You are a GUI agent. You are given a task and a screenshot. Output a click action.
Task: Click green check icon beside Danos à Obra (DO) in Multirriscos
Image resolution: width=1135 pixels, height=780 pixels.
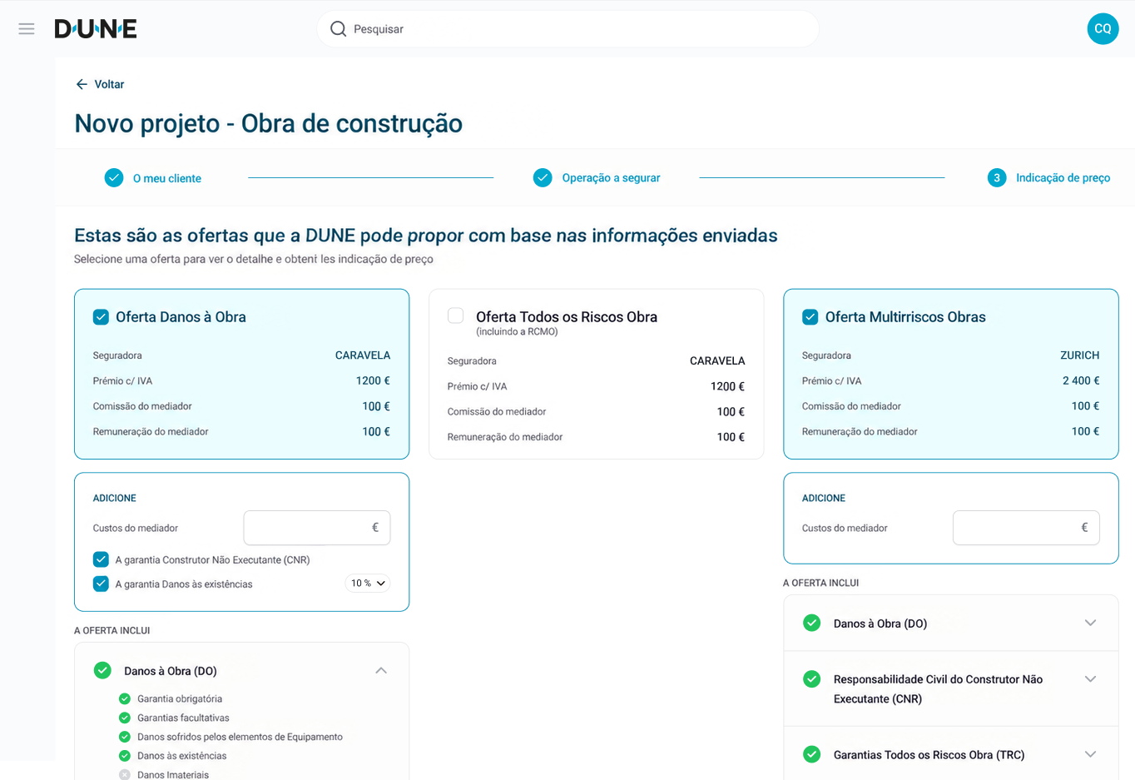pyautogui.click(x=812, y=623)
